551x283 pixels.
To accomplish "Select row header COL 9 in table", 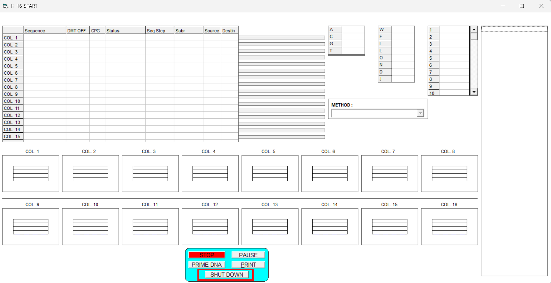I will tap(13, 94).
